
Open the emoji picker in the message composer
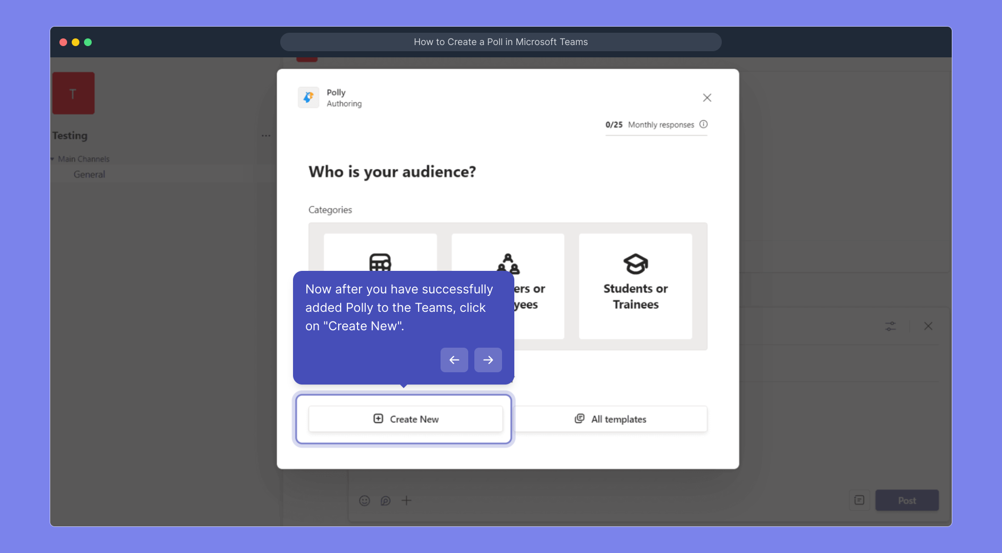point(364,500)
